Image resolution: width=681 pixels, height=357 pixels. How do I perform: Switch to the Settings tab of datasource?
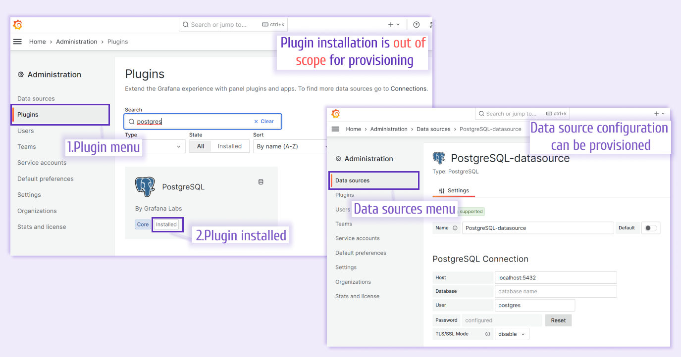454,191
